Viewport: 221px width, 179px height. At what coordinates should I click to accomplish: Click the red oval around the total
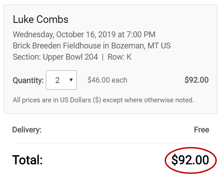coord(190,160)
